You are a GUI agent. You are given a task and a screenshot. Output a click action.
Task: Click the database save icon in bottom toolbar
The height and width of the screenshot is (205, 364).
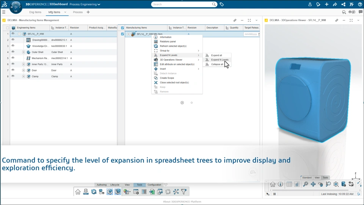[x=86, y=192]
